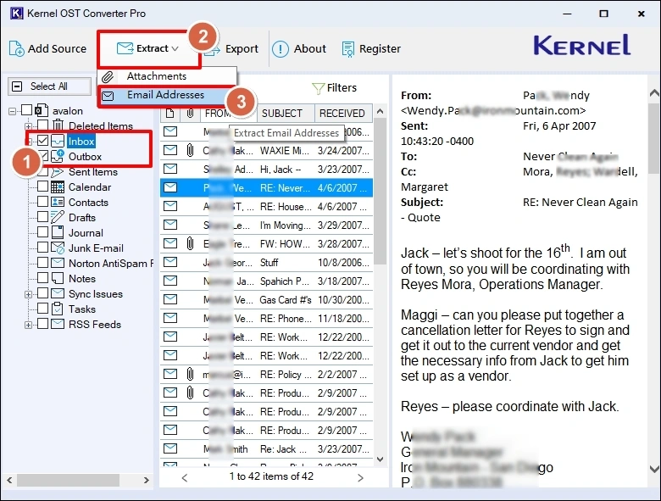Choose Attachments from the Extract menu

click(x=167, y=76)
